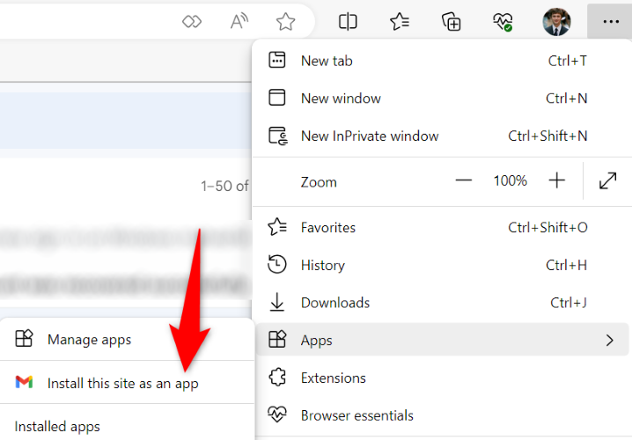This screenshot has height=440, width=632.
Task: Open Favorites list toolbar icon
Action: tap(400, 22)
